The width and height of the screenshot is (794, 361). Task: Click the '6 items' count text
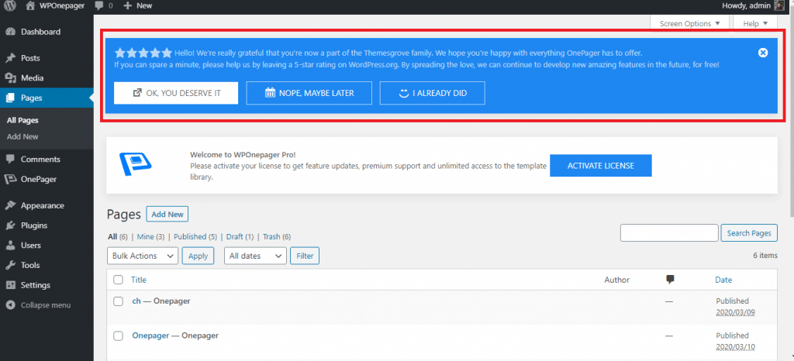coord(765,256)
